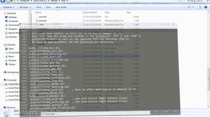Image resolution: width=210 pixels, height=118 pixels.
Task: Open Explorer help question mark icon
Action: point(206,7)
